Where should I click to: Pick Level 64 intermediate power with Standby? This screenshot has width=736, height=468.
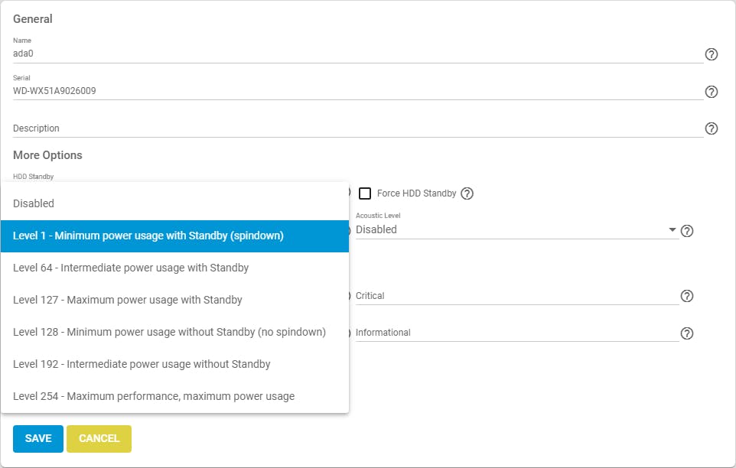[x=174, y=268]
